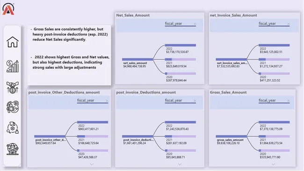
Task: Select 2022 bar showing $3,736,170,530.87
Action: tap(181, 45)
